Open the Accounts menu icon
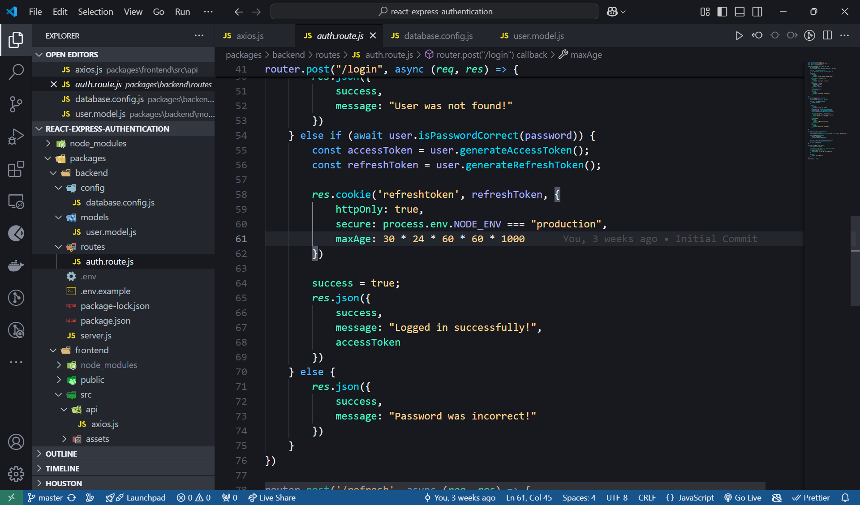The height and width of the screenshot is (505, 860). [16, 442]
